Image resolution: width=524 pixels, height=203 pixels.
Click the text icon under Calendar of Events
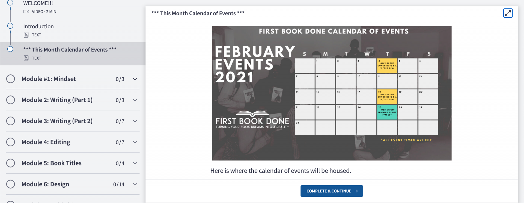(x=26, y=58)
